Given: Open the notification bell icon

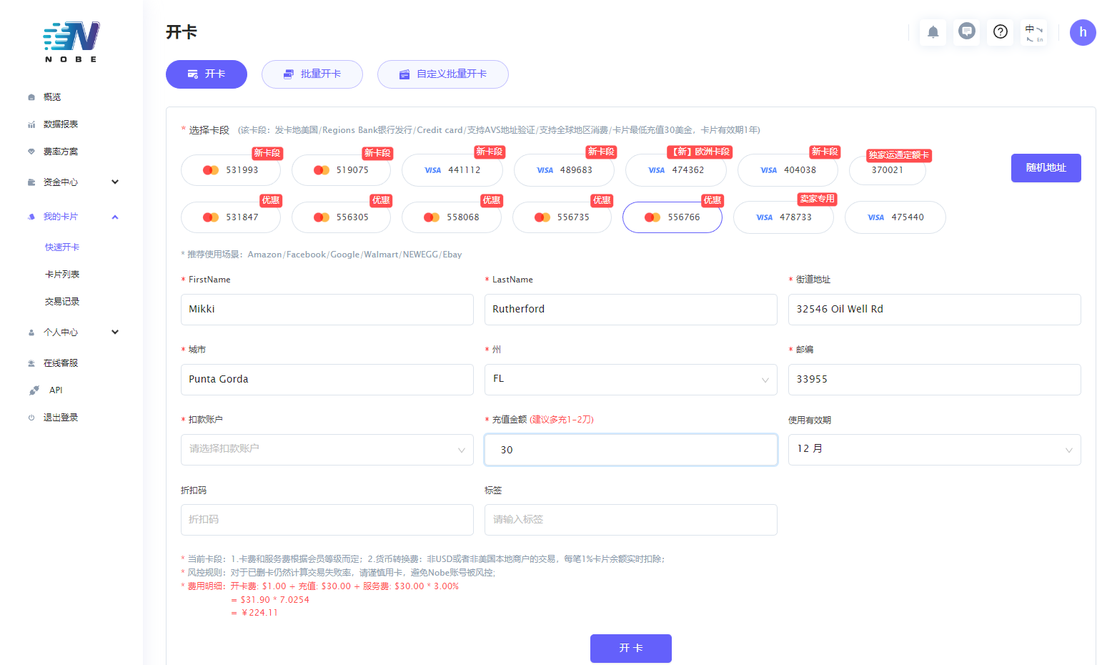Looking at the screenshot, I should pos(933,32).
